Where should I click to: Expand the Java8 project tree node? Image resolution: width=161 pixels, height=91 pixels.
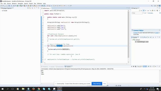coord(1,11)
